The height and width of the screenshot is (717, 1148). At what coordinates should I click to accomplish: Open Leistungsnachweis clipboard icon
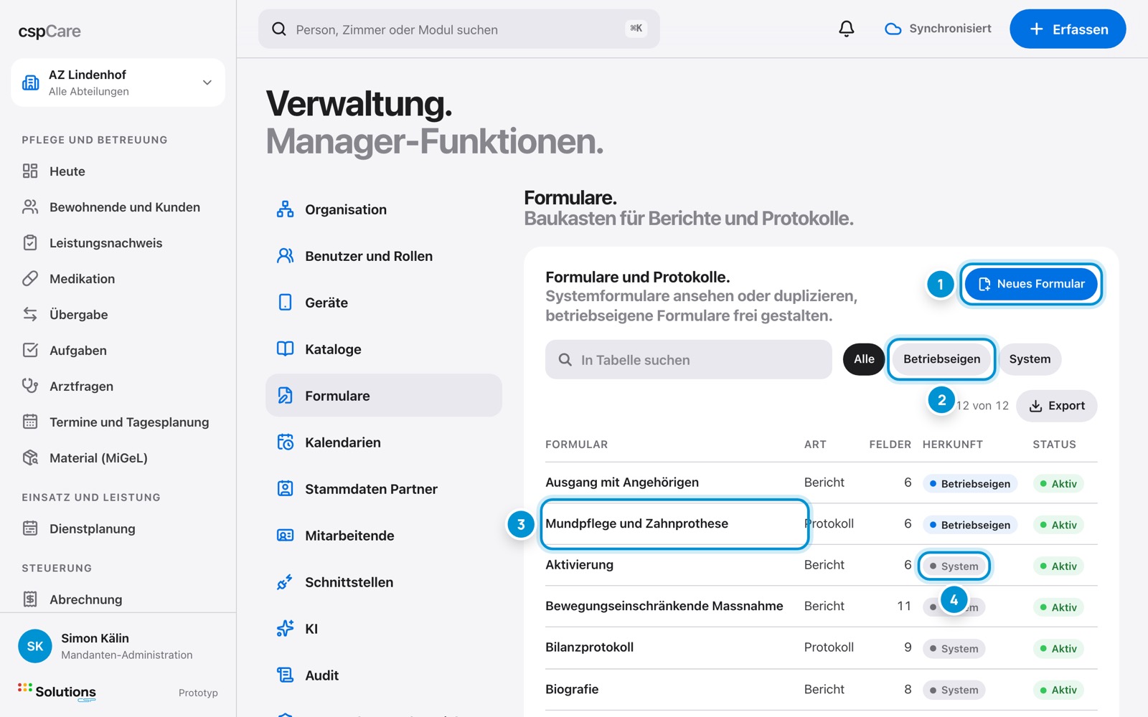pos(30,242)
